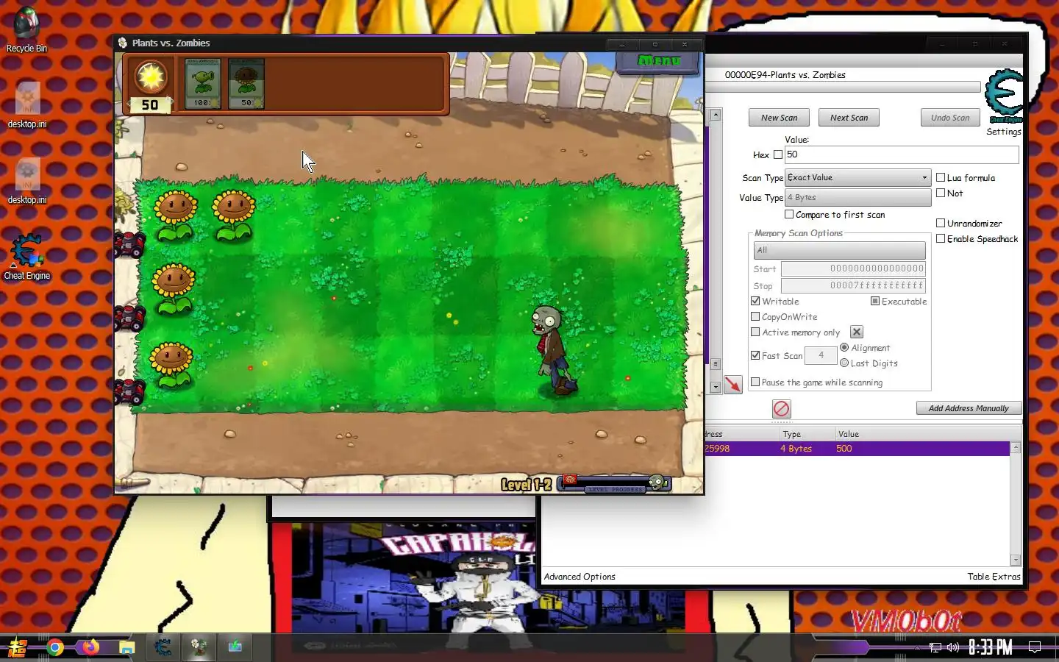Show hidden system tray icons chevron

[917, 648]
